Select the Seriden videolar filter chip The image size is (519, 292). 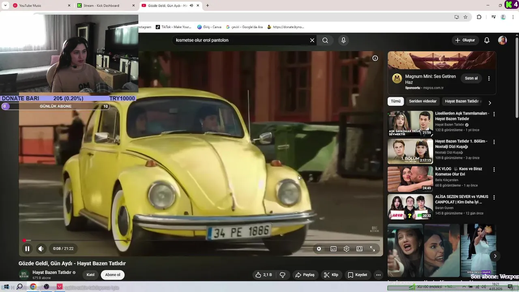point(422,101)
